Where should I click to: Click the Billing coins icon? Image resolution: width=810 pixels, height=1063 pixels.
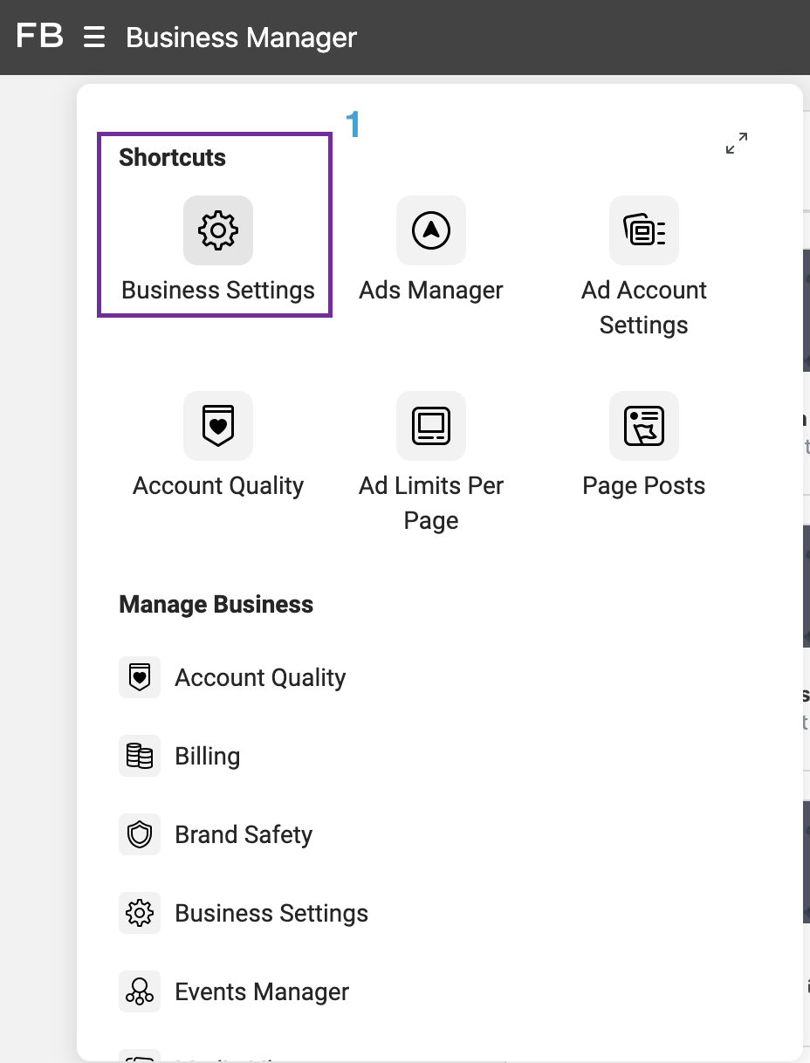pyautogui.click(x=140, y=756)
